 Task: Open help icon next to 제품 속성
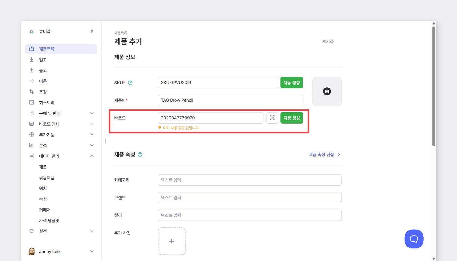[140, 154]
